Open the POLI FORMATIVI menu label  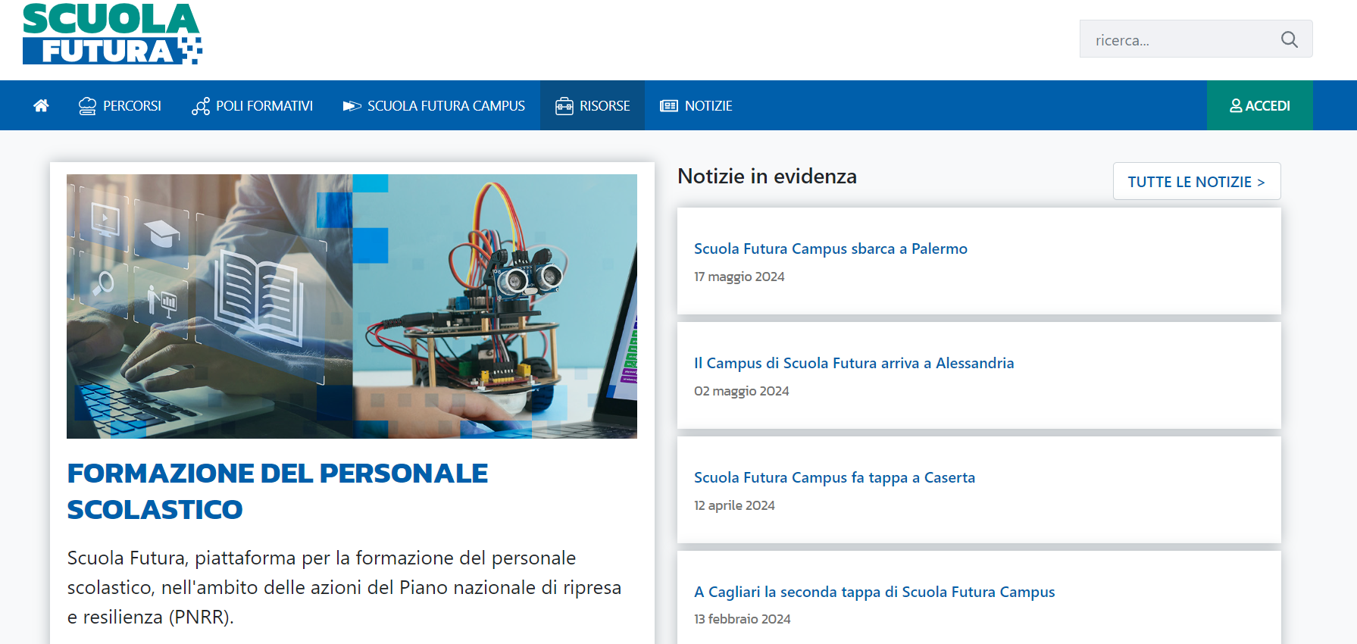tap(264, 106)
